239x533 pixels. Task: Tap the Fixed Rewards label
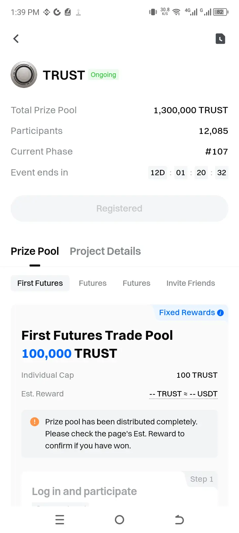click(187, 312)
